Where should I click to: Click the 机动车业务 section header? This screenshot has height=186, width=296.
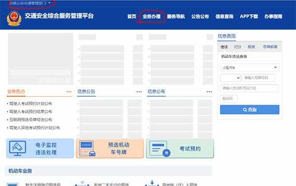point(20,171)
